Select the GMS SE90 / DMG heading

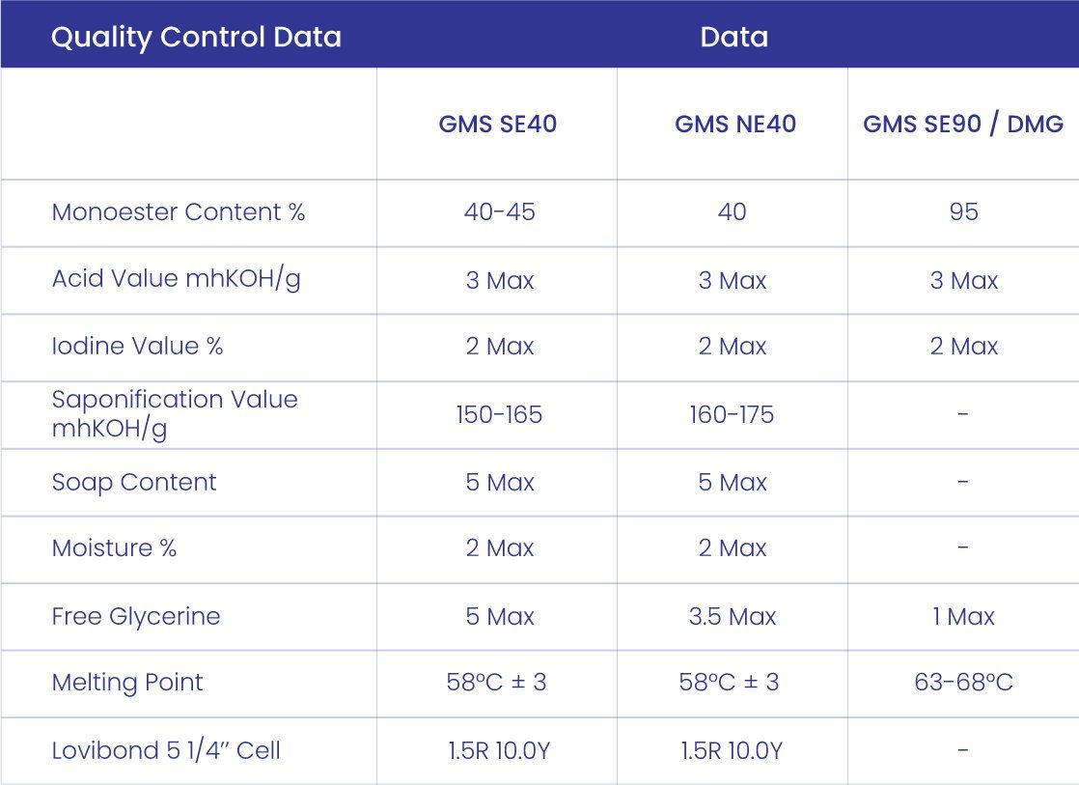[963, 125]
